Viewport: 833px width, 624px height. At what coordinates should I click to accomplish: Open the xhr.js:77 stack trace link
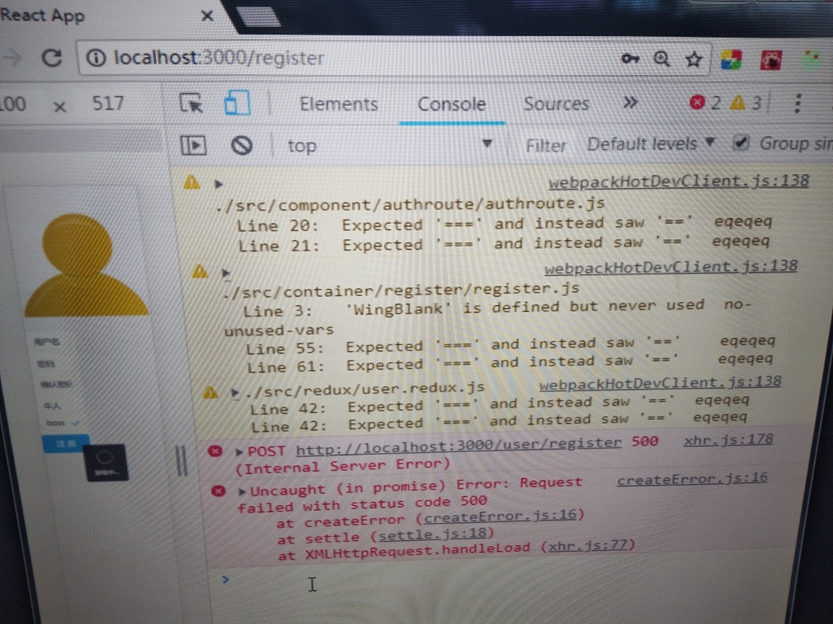(x=588, y=545)
